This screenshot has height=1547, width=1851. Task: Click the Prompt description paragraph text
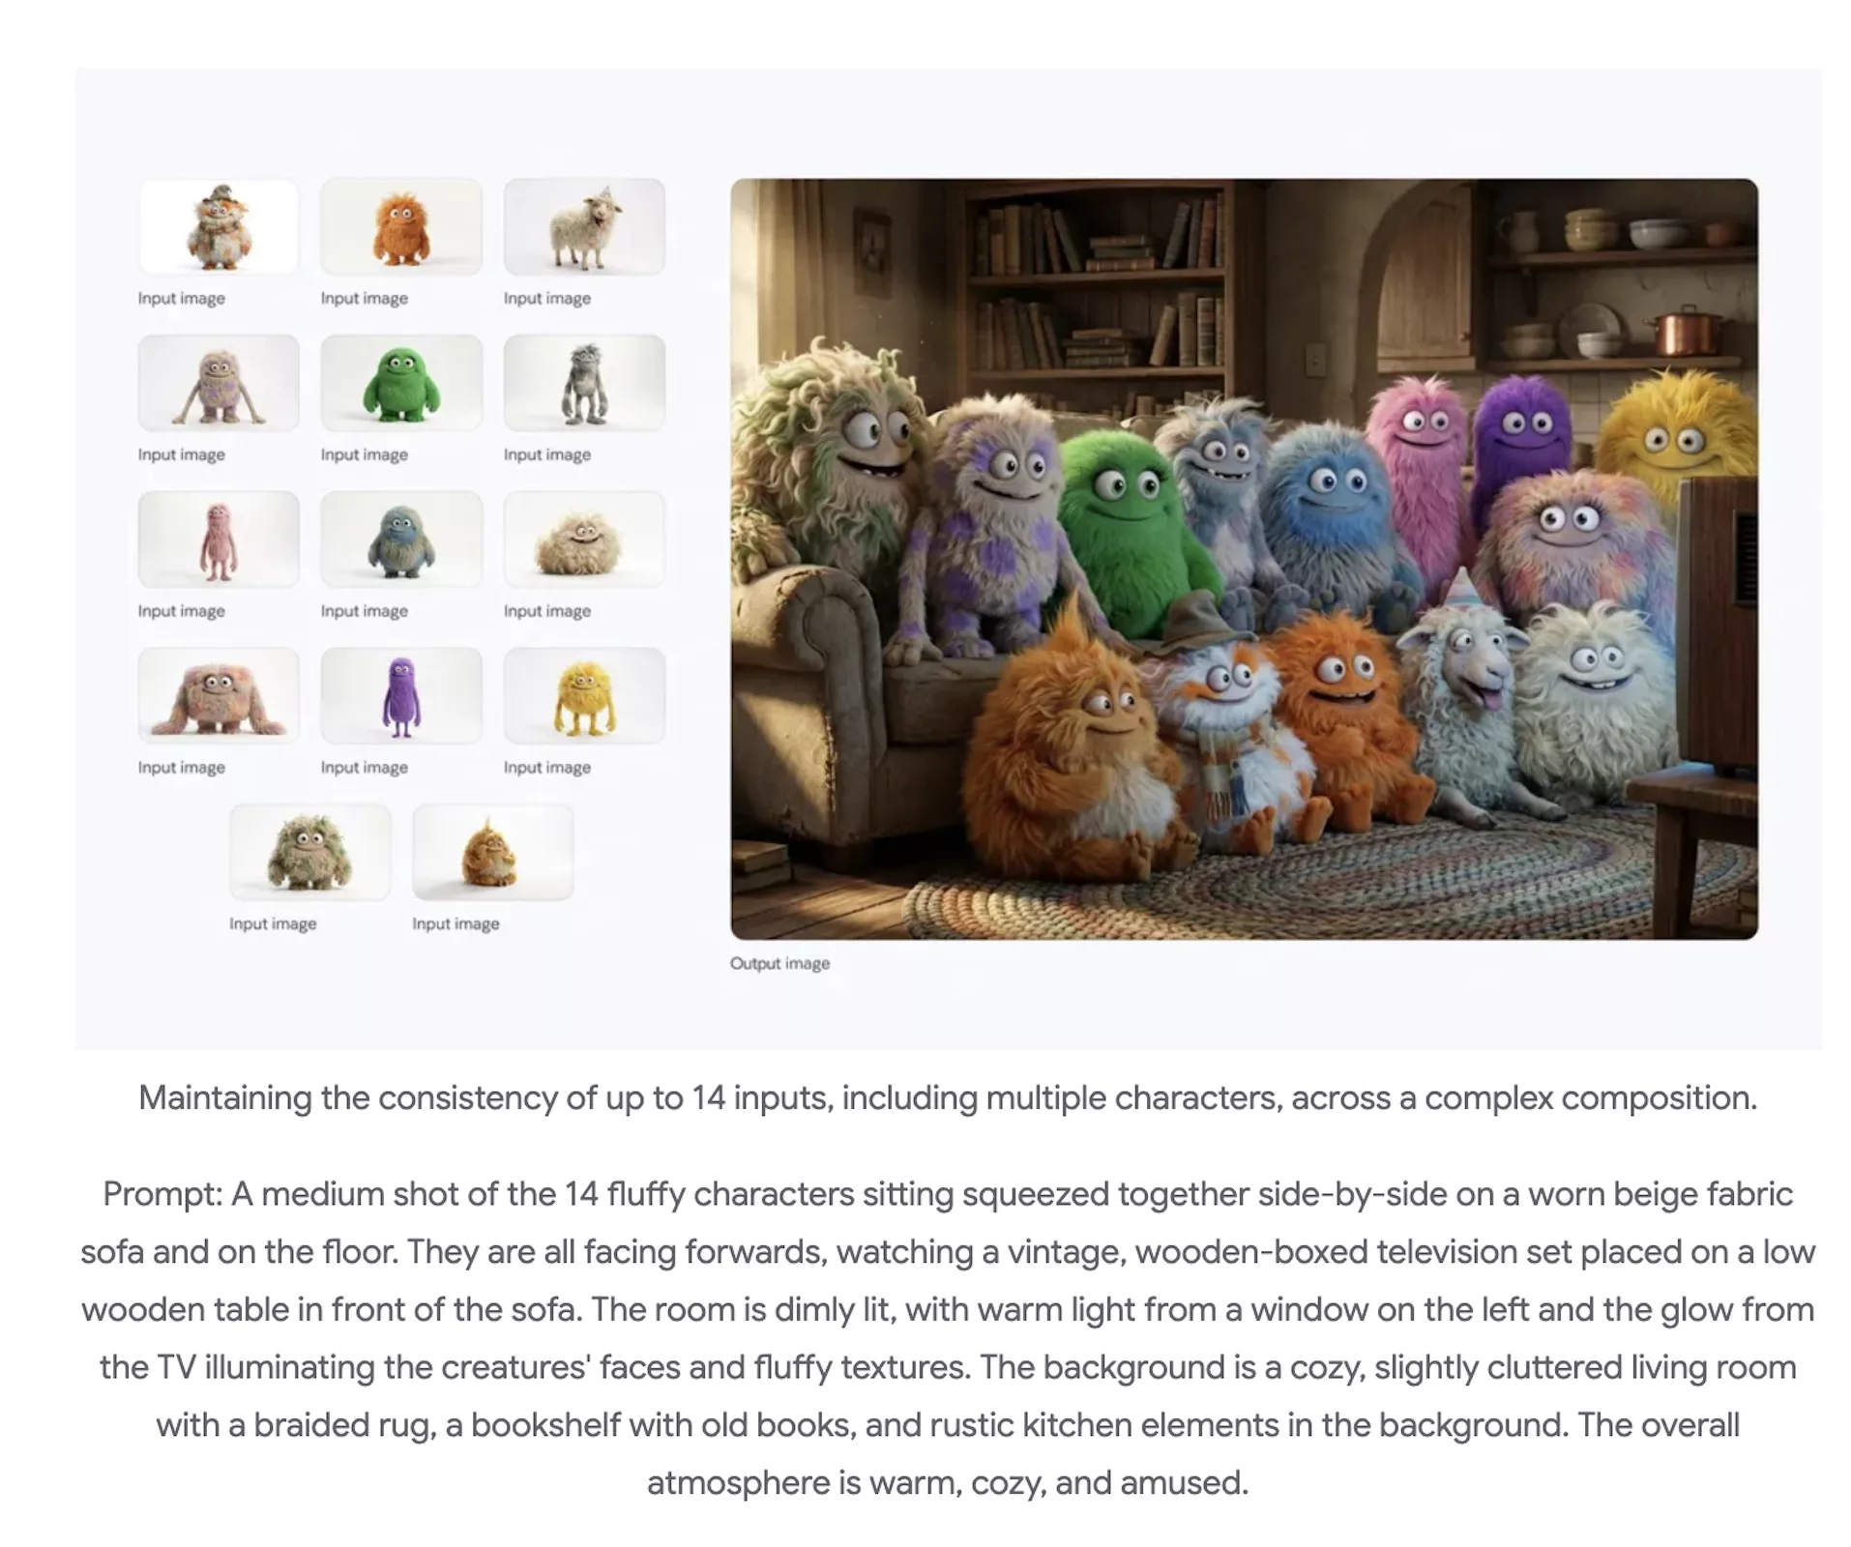tap(948, 1338)
